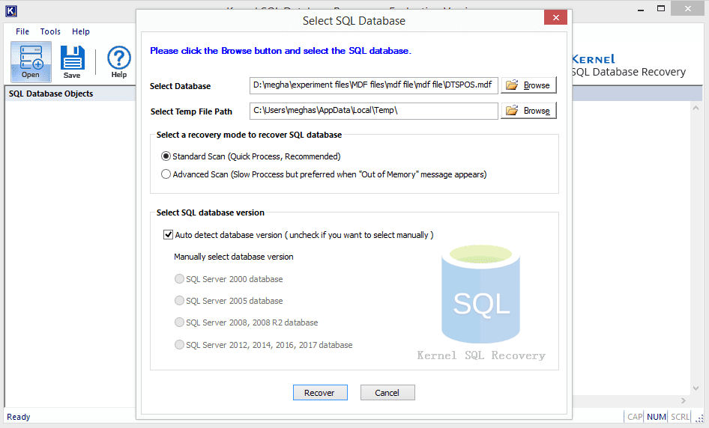This screenshot has height=428, width=709.
Task: Click the SQL Database Objects panel header
Action: coord(51,94)
